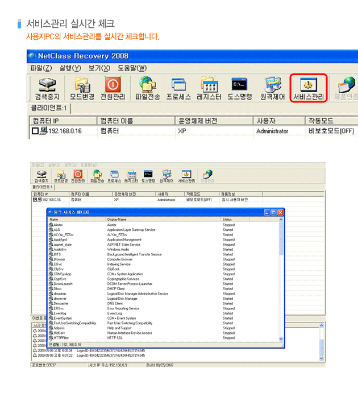Select the ALYac_PZSrv service name
The width and height of the screenshot is (358, 413).
[64, 235]
